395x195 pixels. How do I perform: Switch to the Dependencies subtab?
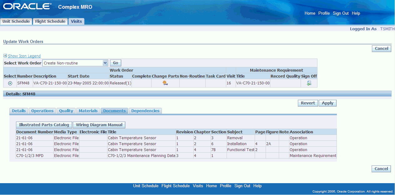pyautogui.click(x=145, y=111)
